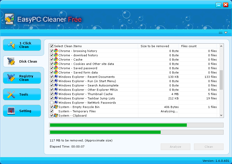The height and width of the screenshot is (164, 232).
Task: Click 'Elapsed Time: 00:00:07' text
Action: coord(67,147)
